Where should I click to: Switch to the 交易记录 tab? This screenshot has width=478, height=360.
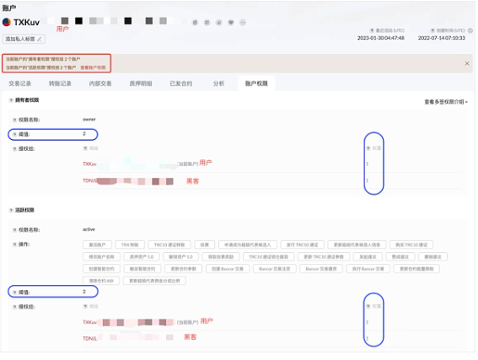coord(20,83)
